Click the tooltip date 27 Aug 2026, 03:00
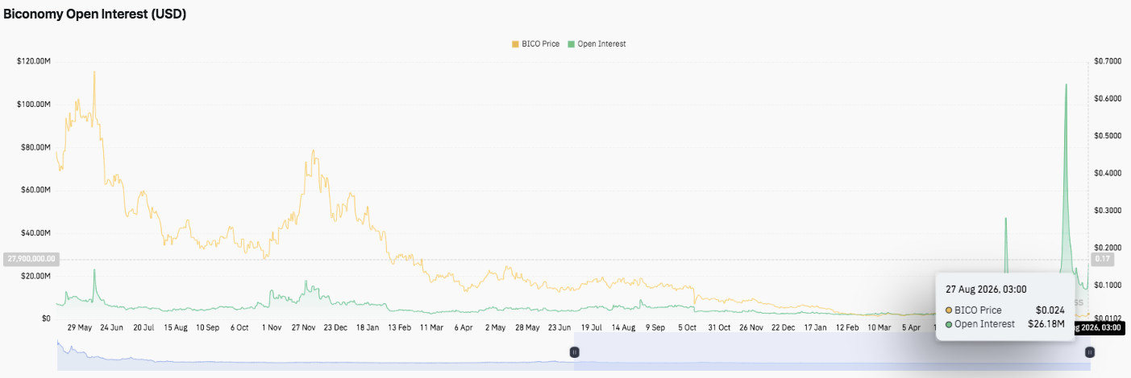1131x378 pixels. coord(986,288)
